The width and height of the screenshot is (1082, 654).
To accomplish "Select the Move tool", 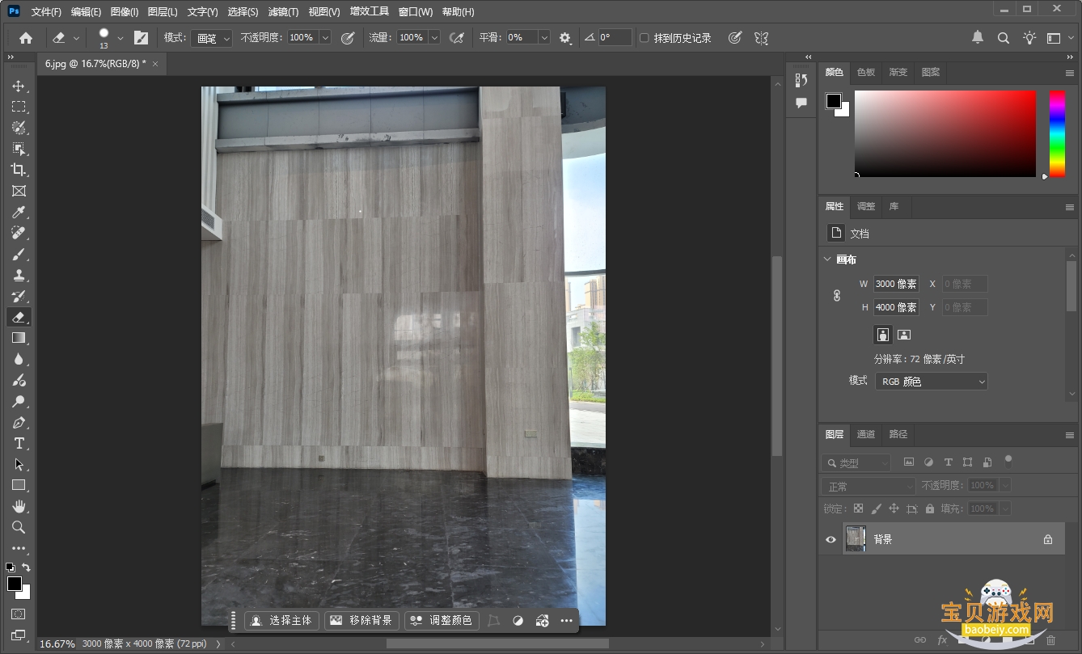I will click(19, 86).
